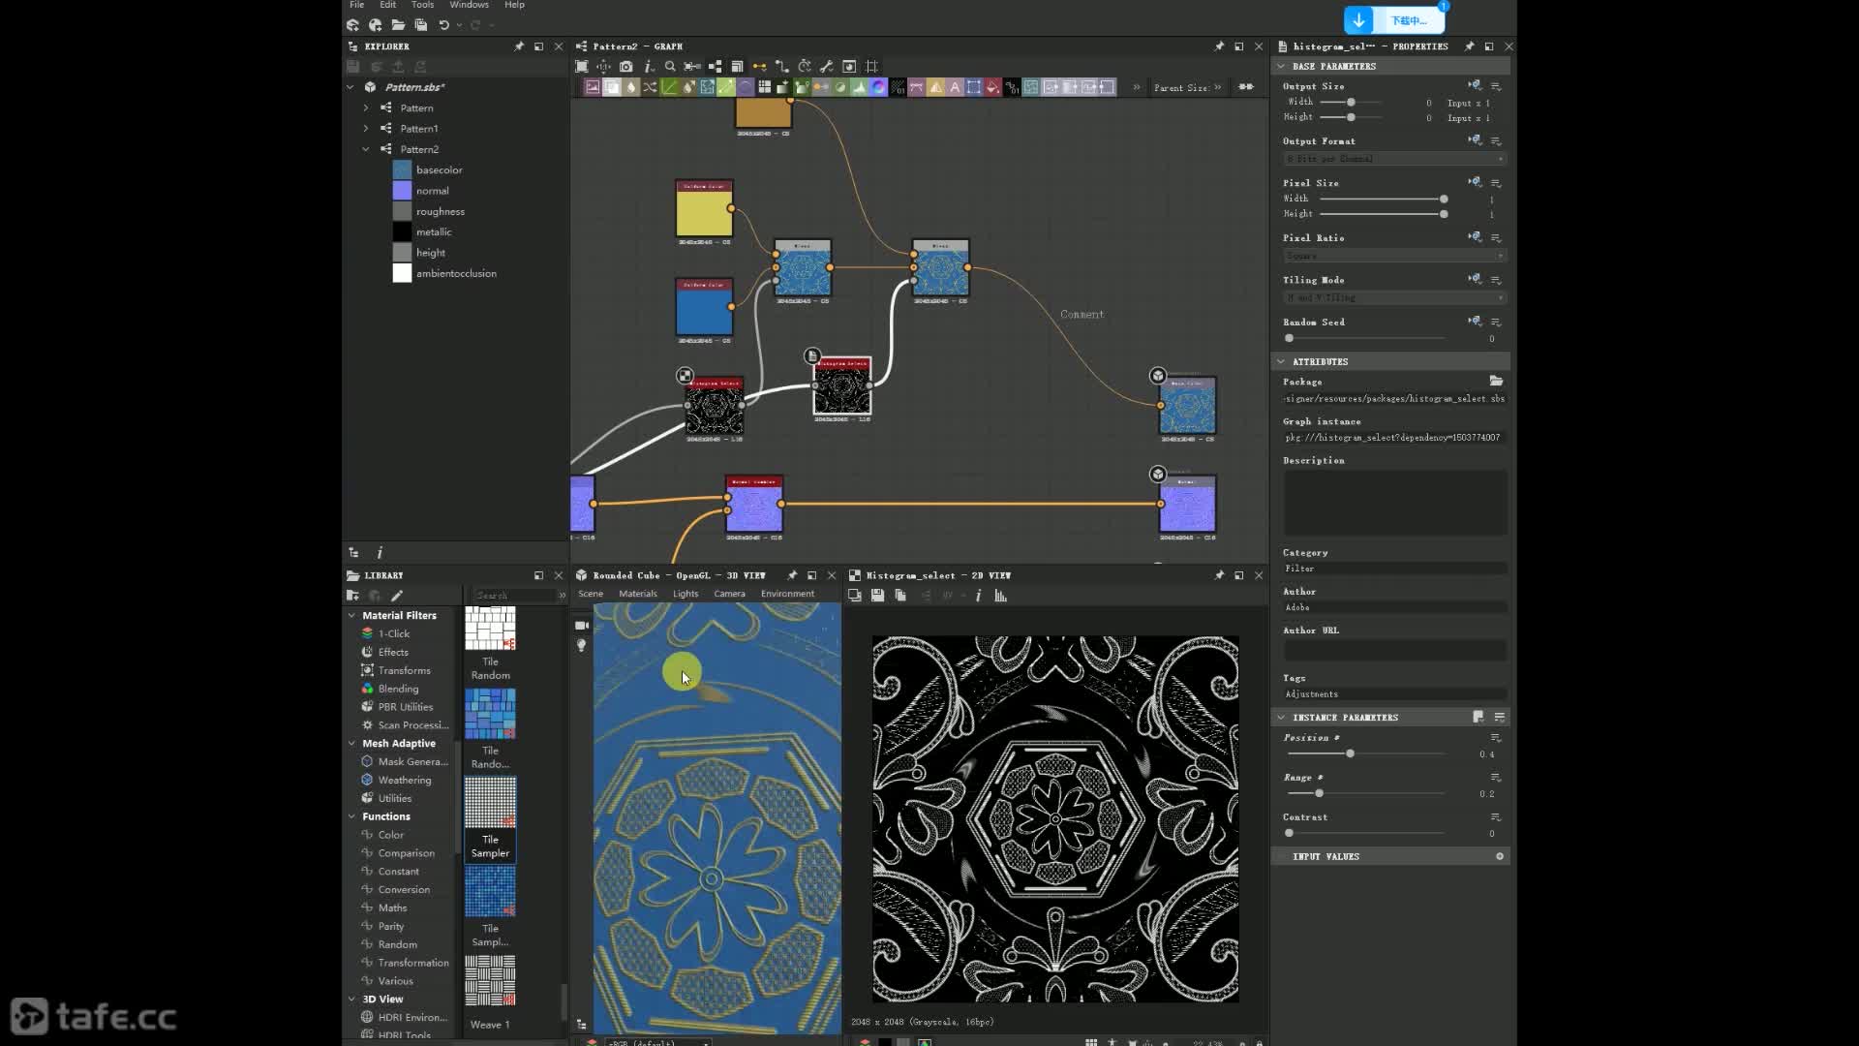Click the New Substance package icon

(x=353, y=25)
